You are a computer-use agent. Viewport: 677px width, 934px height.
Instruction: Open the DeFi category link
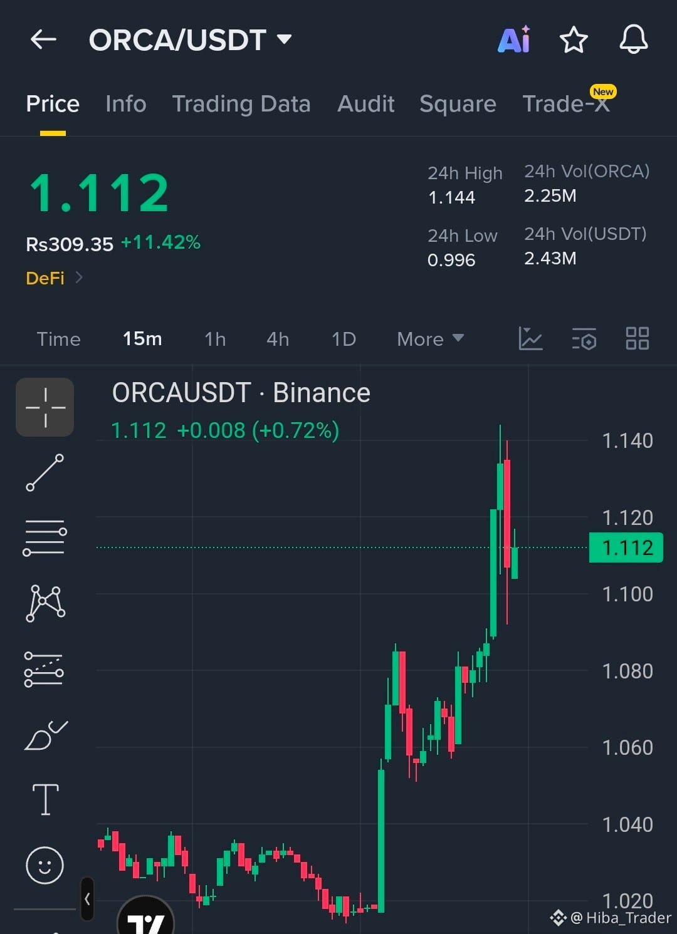click(x=54, y=278)
